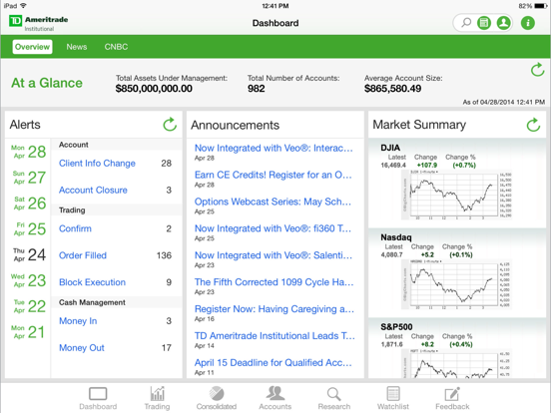Switch to the CNBC tab
551x413 pixels.
pos(116,47)
